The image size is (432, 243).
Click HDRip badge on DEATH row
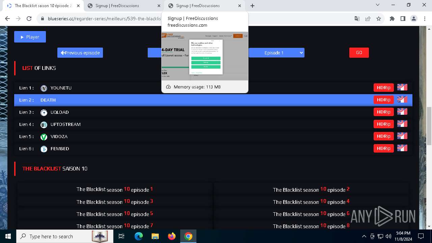point(384,100)
